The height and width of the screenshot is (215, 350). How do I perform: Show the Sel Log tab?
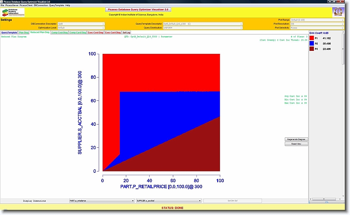click(x=127, y=32)
